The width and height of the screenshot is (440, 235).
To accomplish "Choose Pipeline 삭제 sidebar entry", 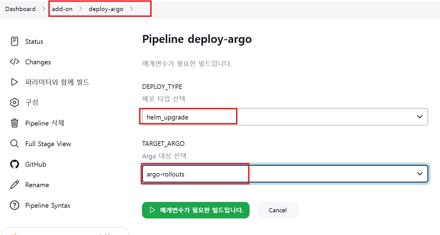I will coord(44,123).
